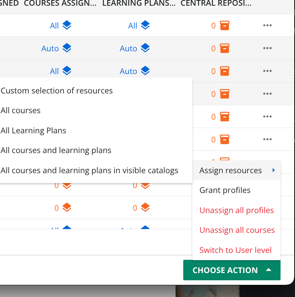The width and height of the screenshot is (295, 297).
Task: Click the first row's orange central repository icon
Action: click(x=225, y=25)
